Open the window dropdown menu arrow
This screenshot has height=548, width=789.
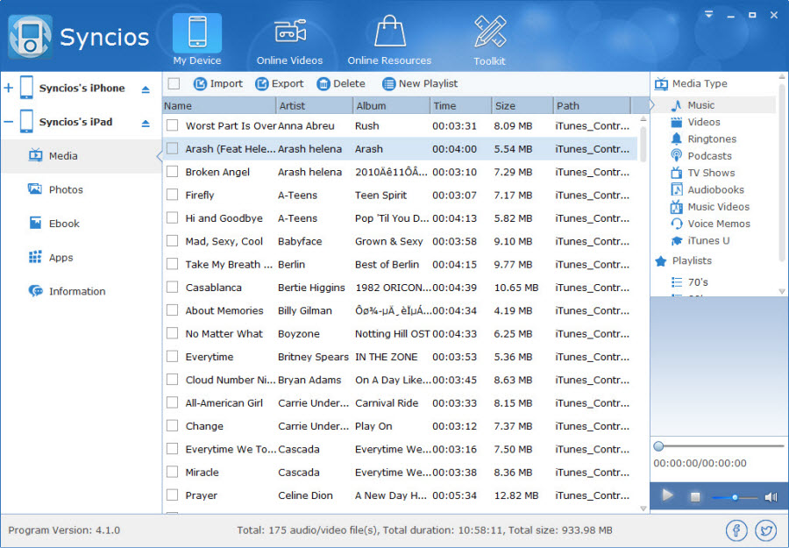708,15
